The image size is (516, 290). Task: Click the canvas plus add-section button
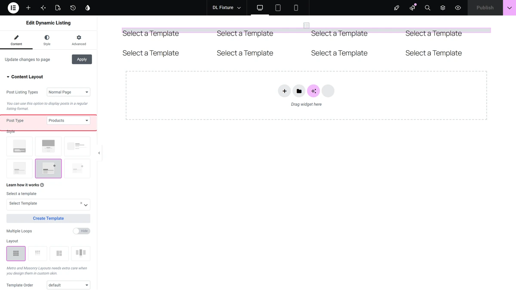284,91
